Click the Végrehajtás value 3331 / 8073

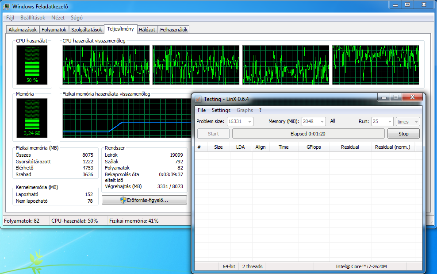170,186
